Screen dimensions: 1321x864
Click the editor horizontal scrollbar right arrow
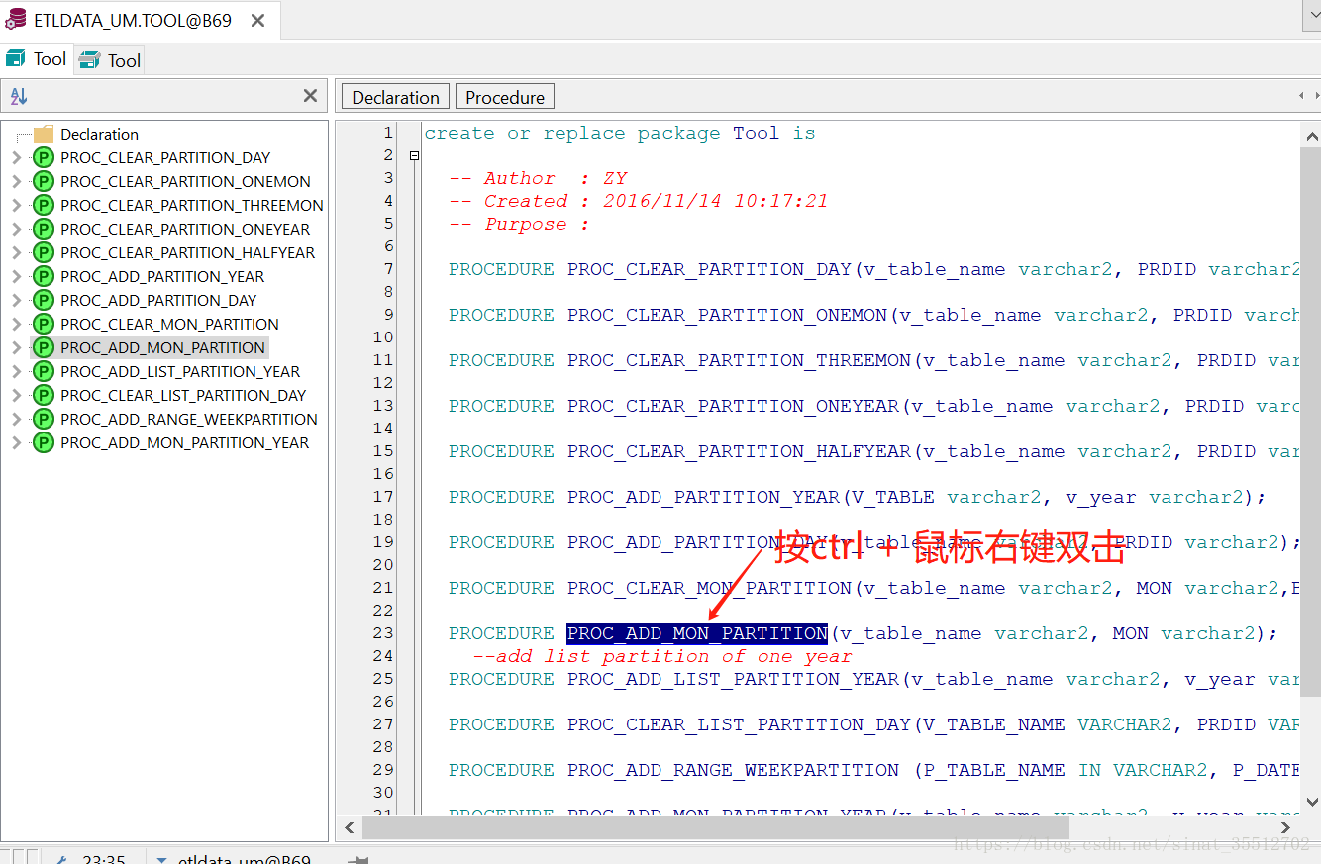(1286, 826)
